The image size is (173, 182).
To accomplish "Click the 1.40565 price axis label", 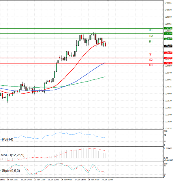I will coord(168,3).
